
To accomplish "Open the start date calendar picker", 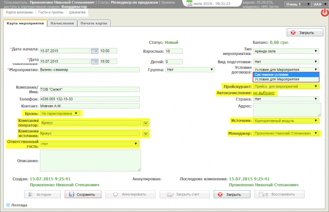I will click(94, 51).
